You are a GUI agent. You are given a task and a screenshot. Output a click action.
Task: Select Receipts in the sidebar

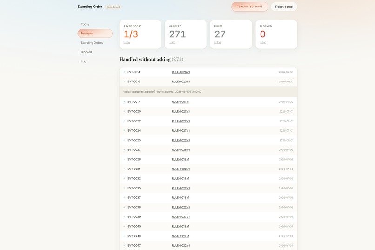click(95, 34)
